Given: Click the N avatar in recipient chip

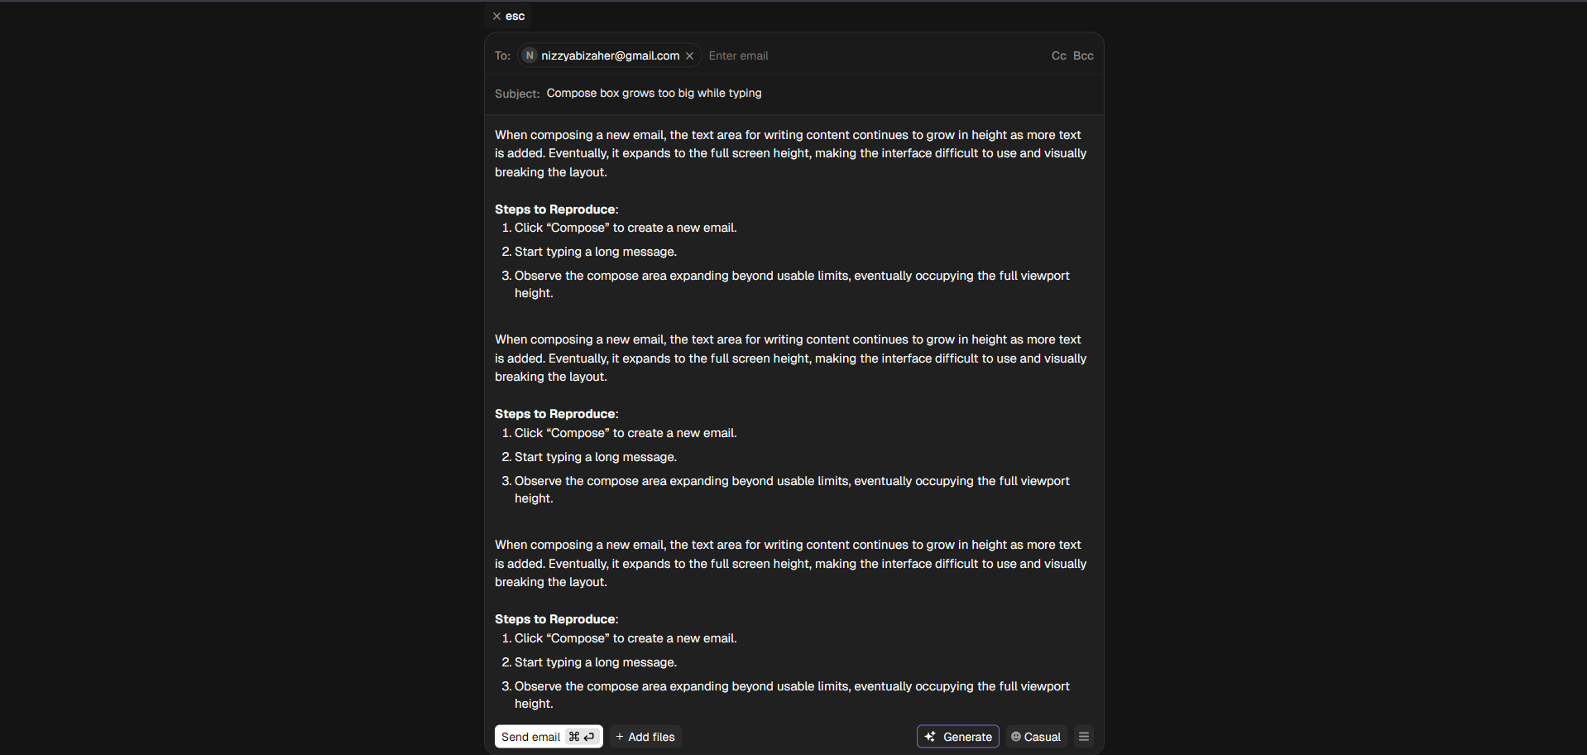Looking at the screenshot, I should click(x=530, y=55).
